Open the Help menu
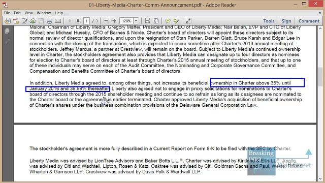Viewport: 325px width, 183px height. 59,13
